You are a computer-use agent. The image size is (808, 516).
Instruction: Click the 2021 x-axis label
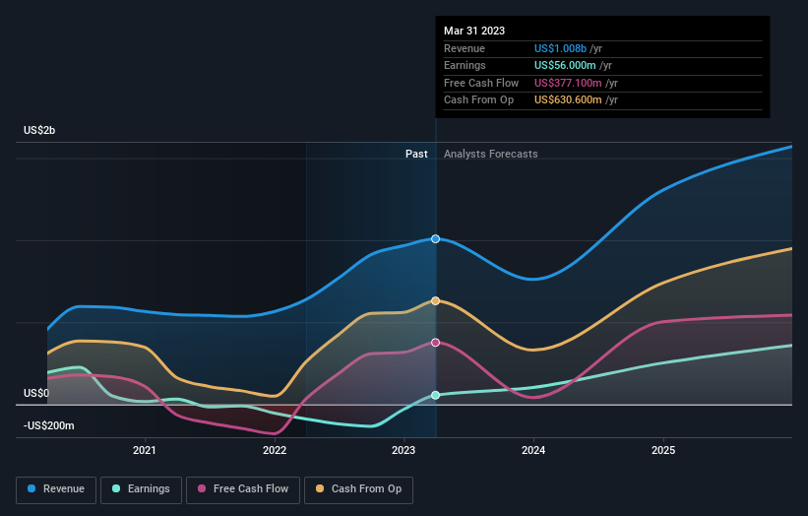pyautogui.click(x=145, y=450)
